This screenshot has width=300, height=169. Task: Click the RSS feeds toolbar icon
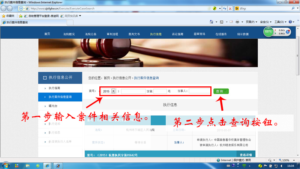[222, 22]
